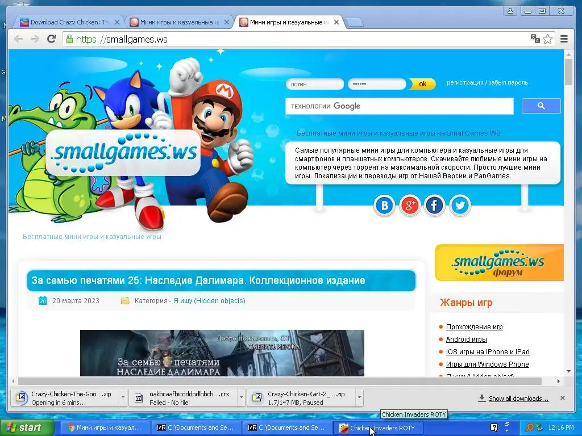Screen dimensions: 582x436
Task: Click the smallgames.ws форум banner
Action: pyautogui.click(x=499, y=262)
